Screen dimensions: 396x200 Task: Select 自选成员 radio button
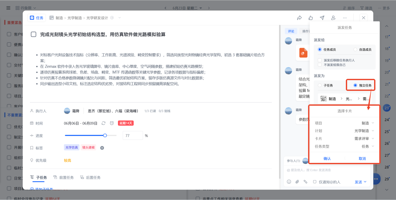[355, 49]
